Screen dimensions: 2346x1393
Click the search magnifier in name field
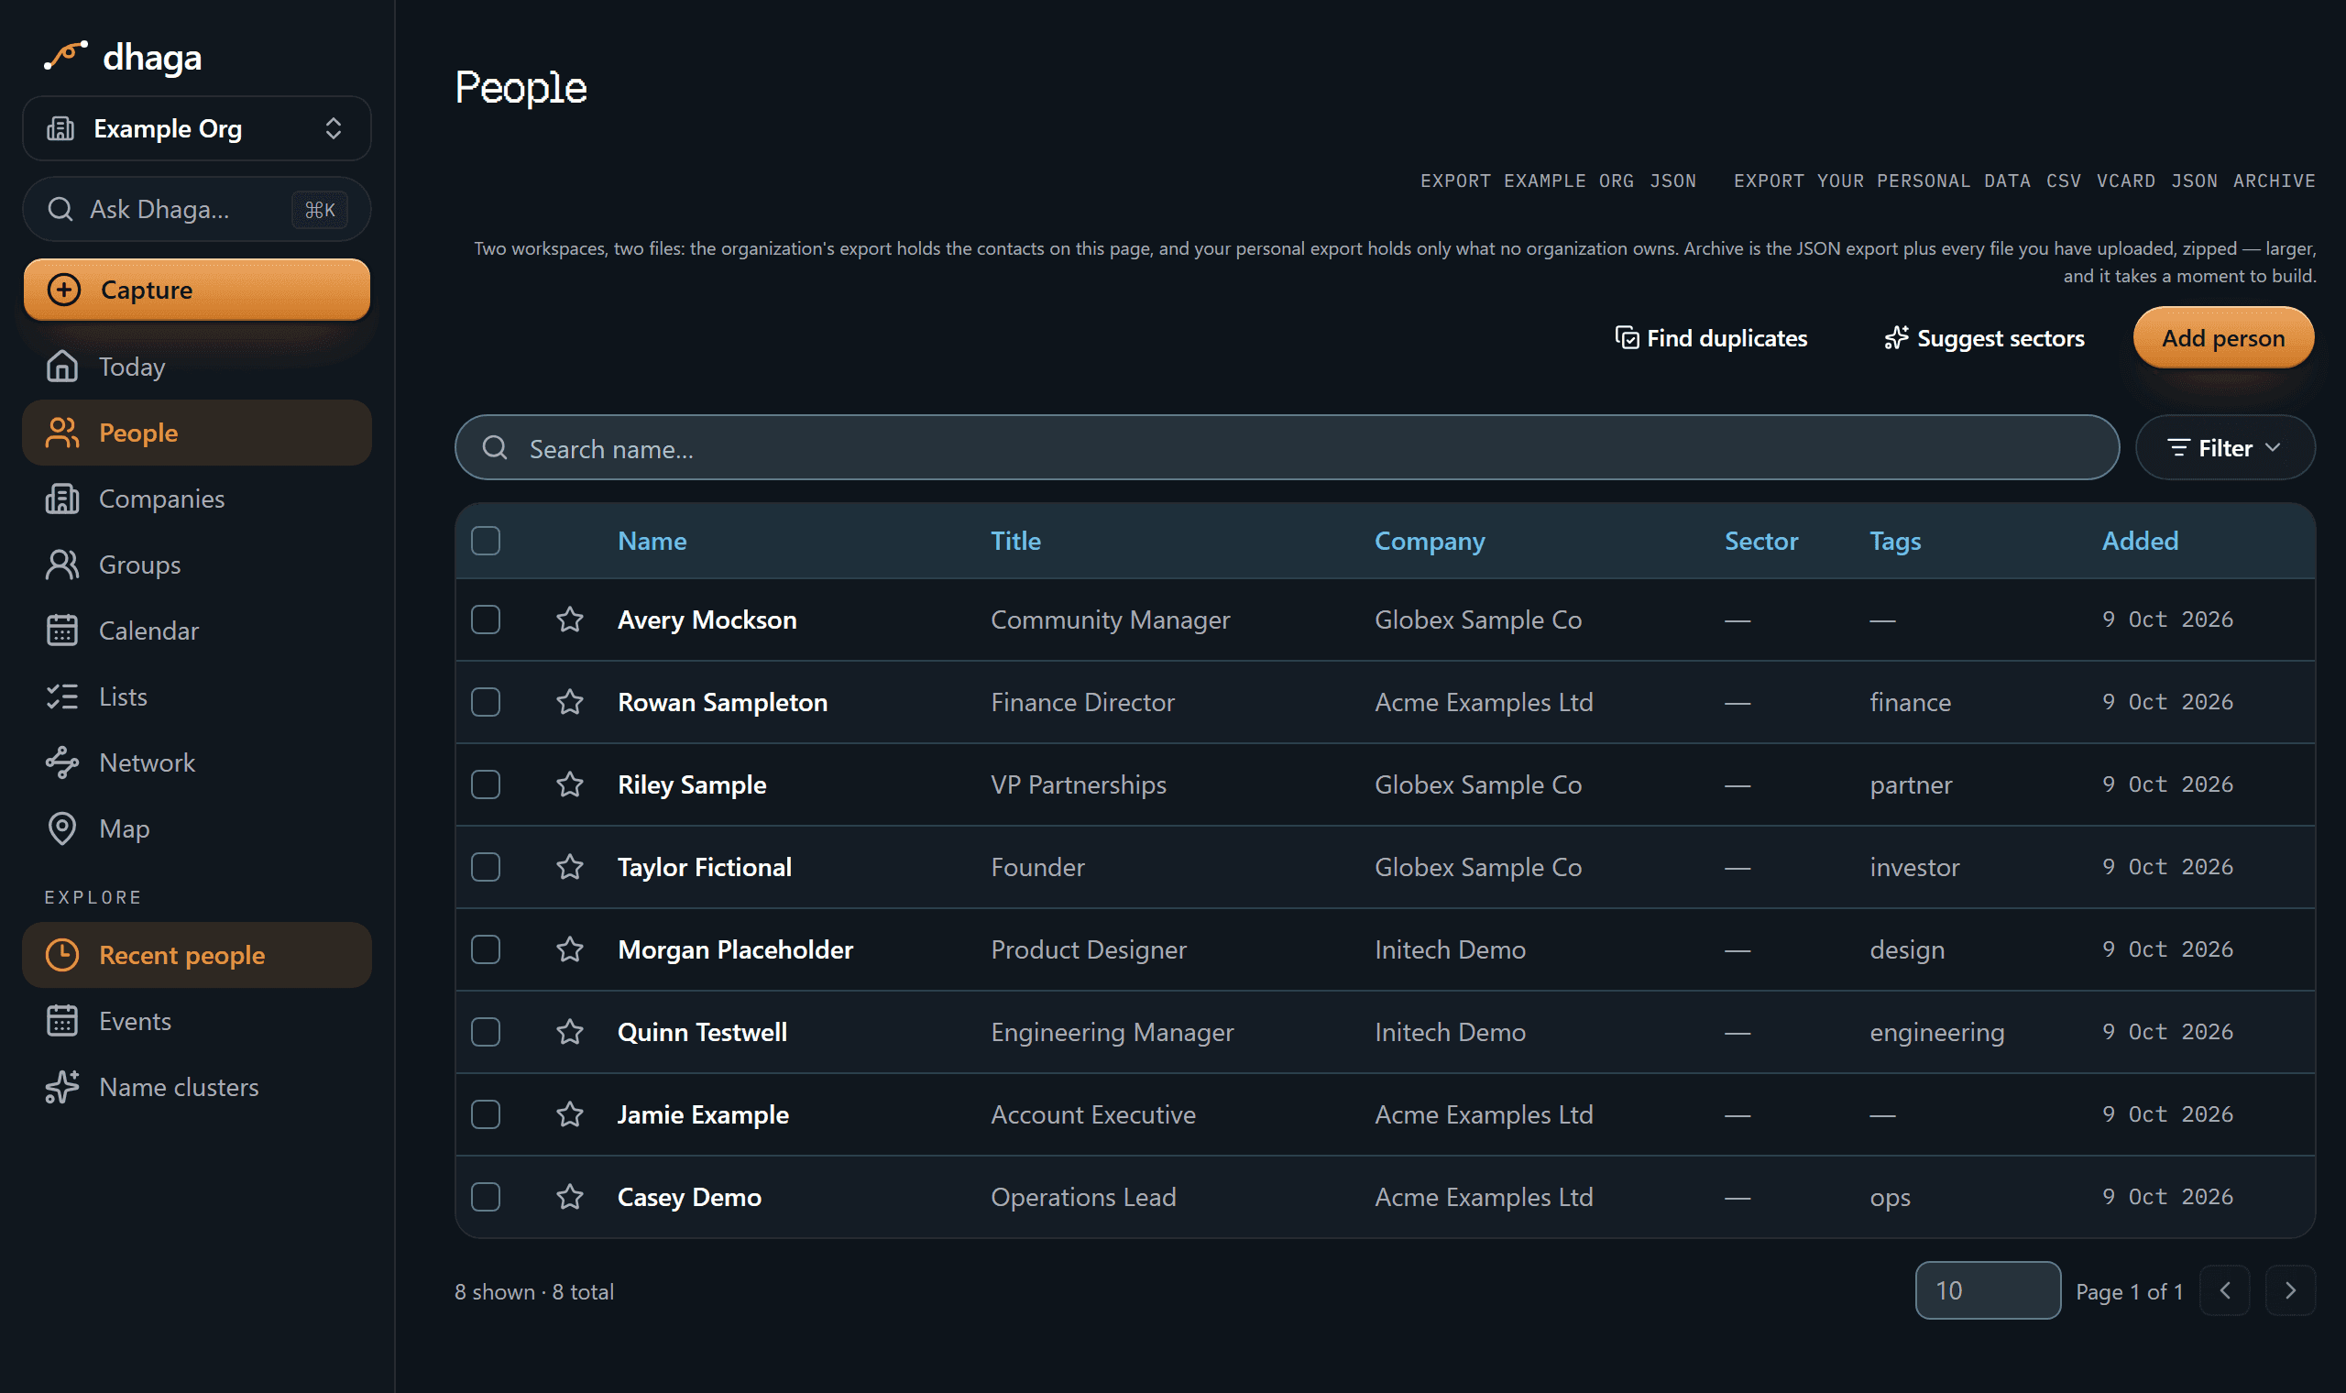pyautogui.click(x=495, y=448)
